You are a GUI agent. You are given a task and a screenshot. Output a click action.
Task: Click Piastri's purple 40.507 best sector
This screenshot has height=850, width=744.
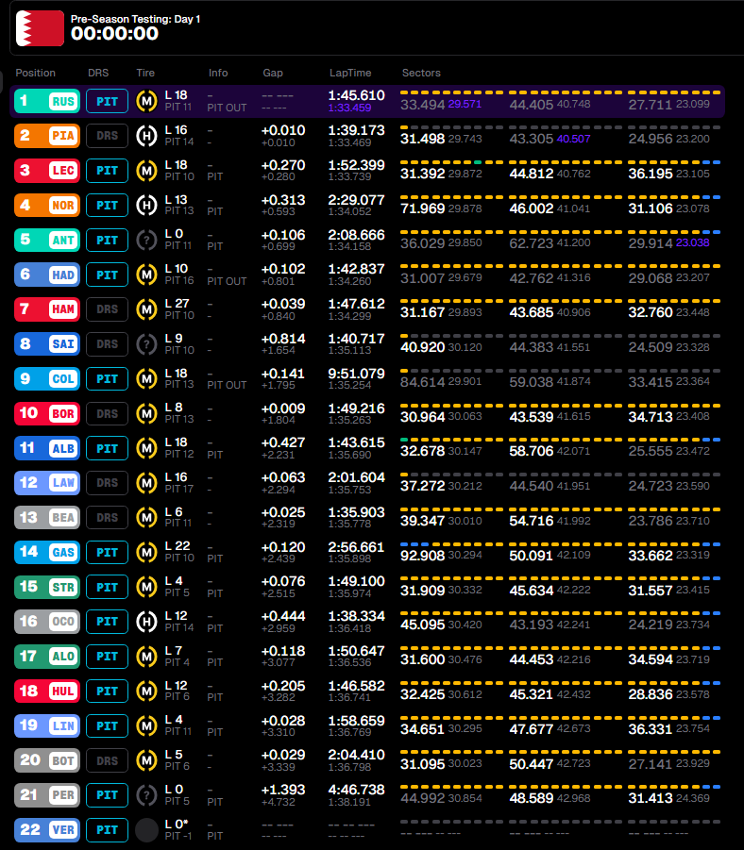point(573,139)
